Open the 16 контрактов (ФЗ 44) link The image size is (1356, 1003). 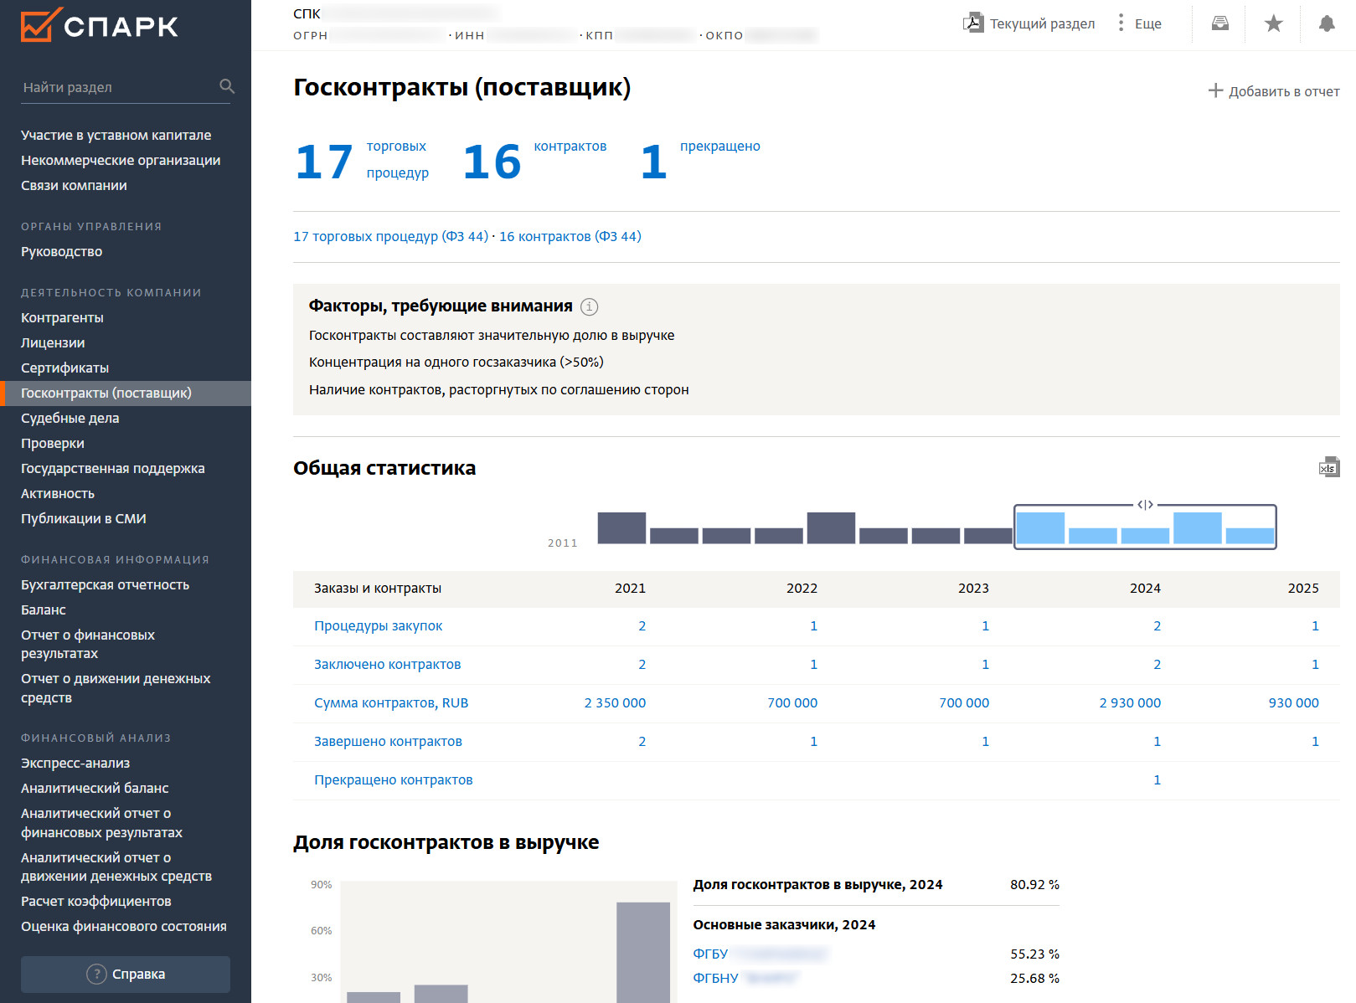[x=570, y=236]
